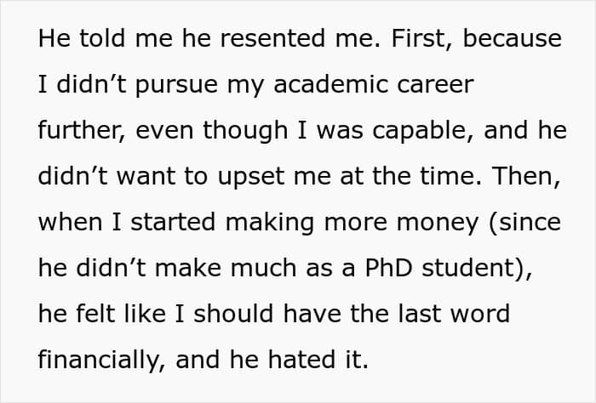Image resolution: width=596 pixels, height=403 pixels.
Task: Click the word "financially," on last line
Action: [x=101, y=360]
